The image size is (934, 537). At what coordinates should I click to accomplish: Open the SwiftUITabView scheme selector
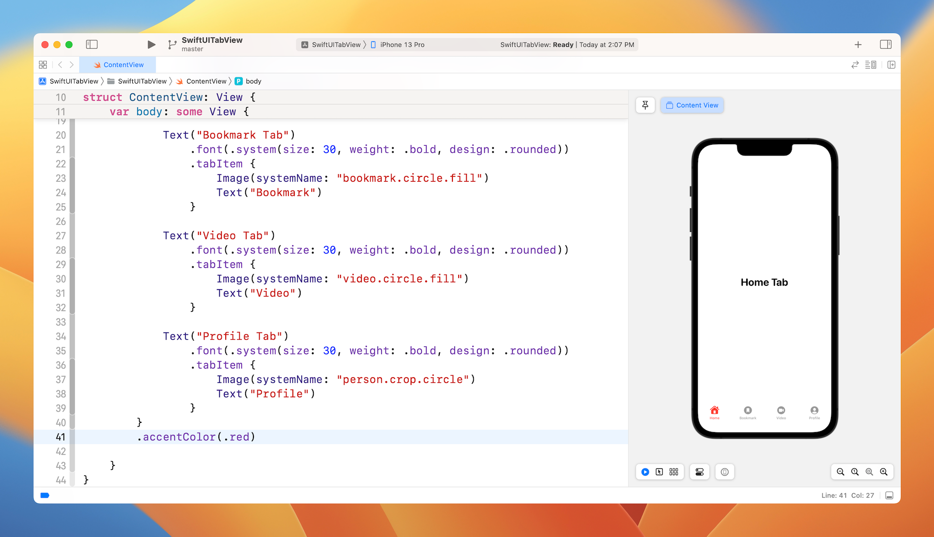(336, 44)
